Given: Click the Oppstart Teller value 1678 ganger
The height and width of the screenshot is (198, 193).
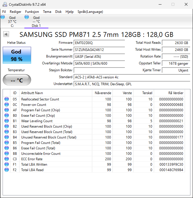Looking at the screenshot, I should pyautogui.click(x=176, y=63).
